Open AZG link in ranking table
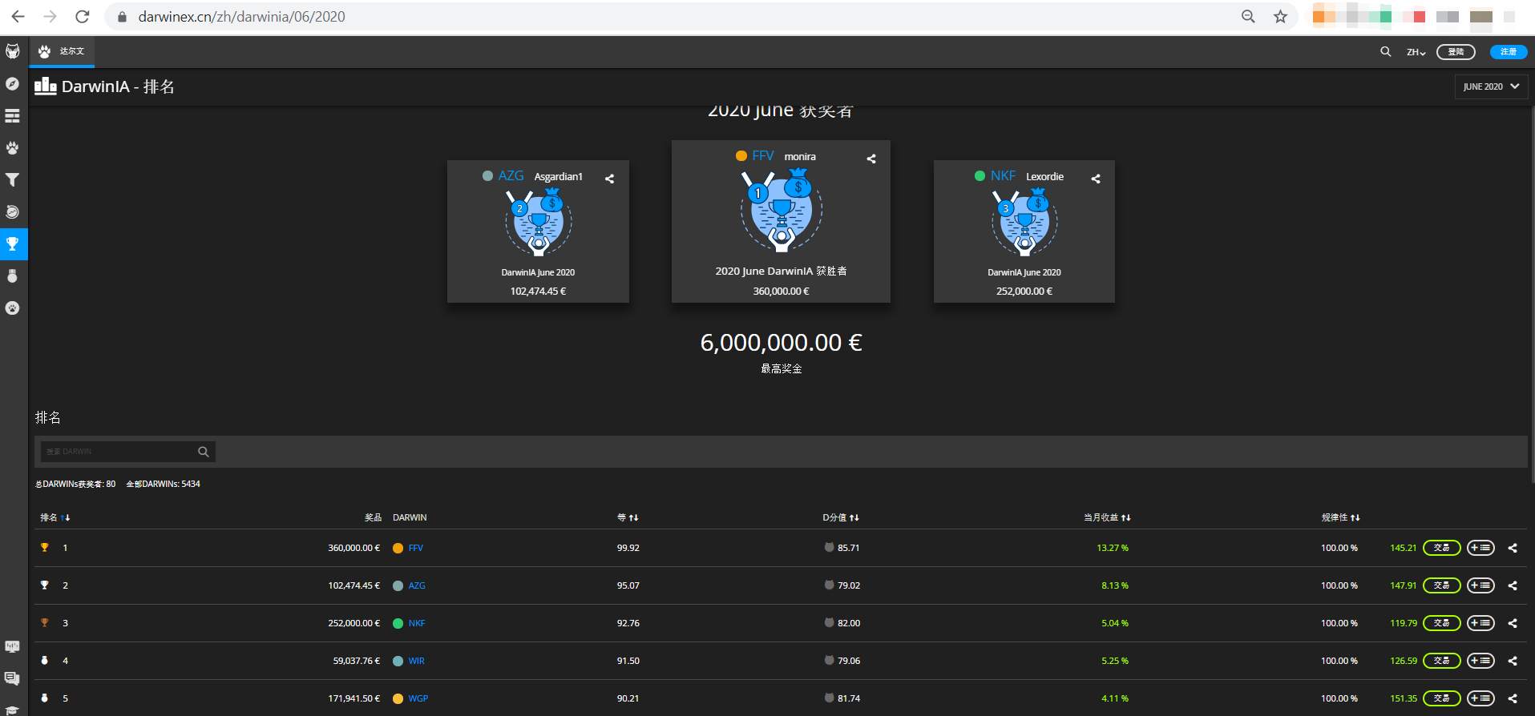The width and height of the screenshot is (1535, 716). coord(417,585)
